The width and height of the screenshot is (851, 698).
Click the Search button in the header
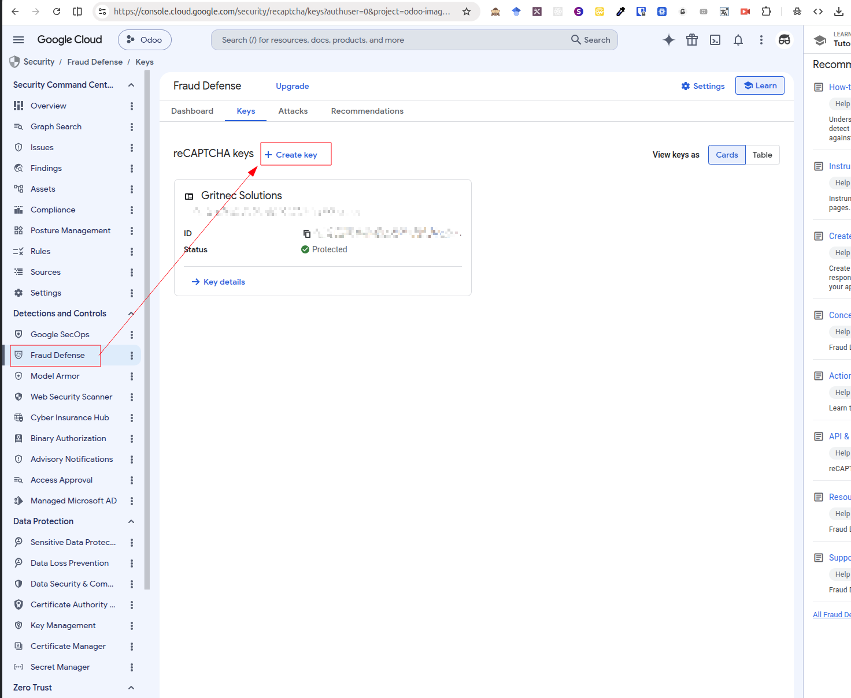coord(591,40)
